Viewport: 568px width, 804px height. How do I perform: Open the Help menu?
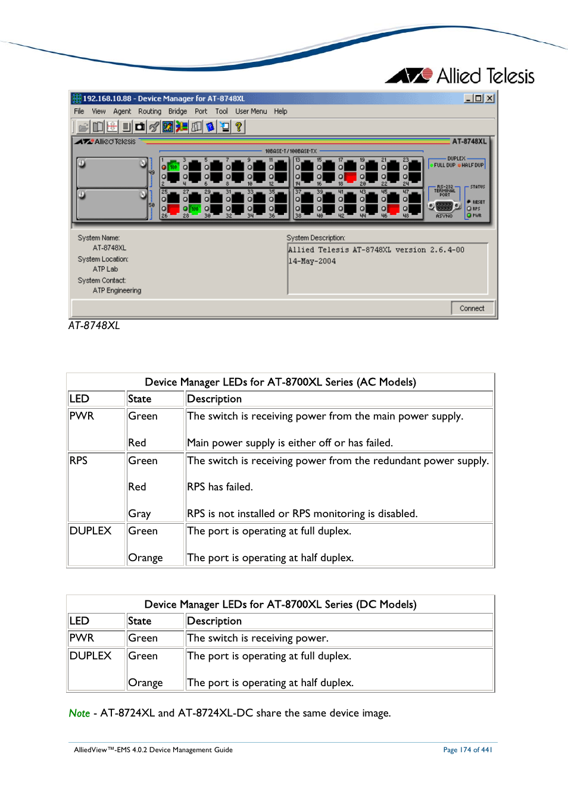[x=280, y=111]
